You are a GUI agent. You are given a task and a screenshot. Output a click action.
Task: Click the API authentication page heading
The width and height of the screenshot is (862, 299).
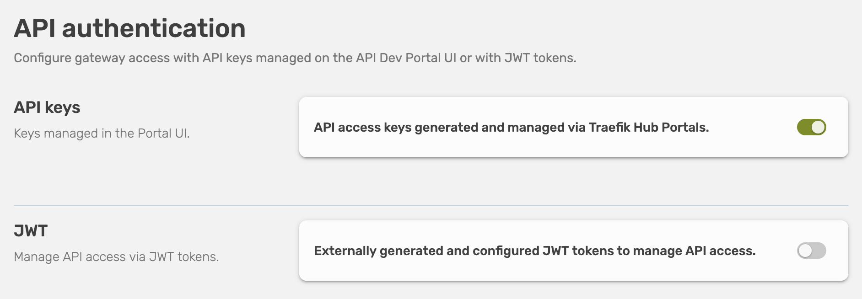129,28
